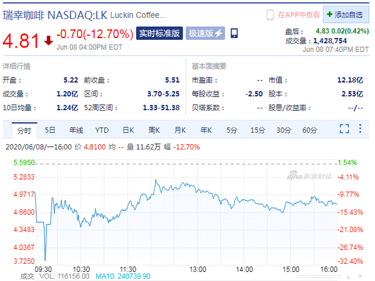This screenshot has width=375, height=281.
Task: Select the 30分 interval tab
Action: [284, 130]
